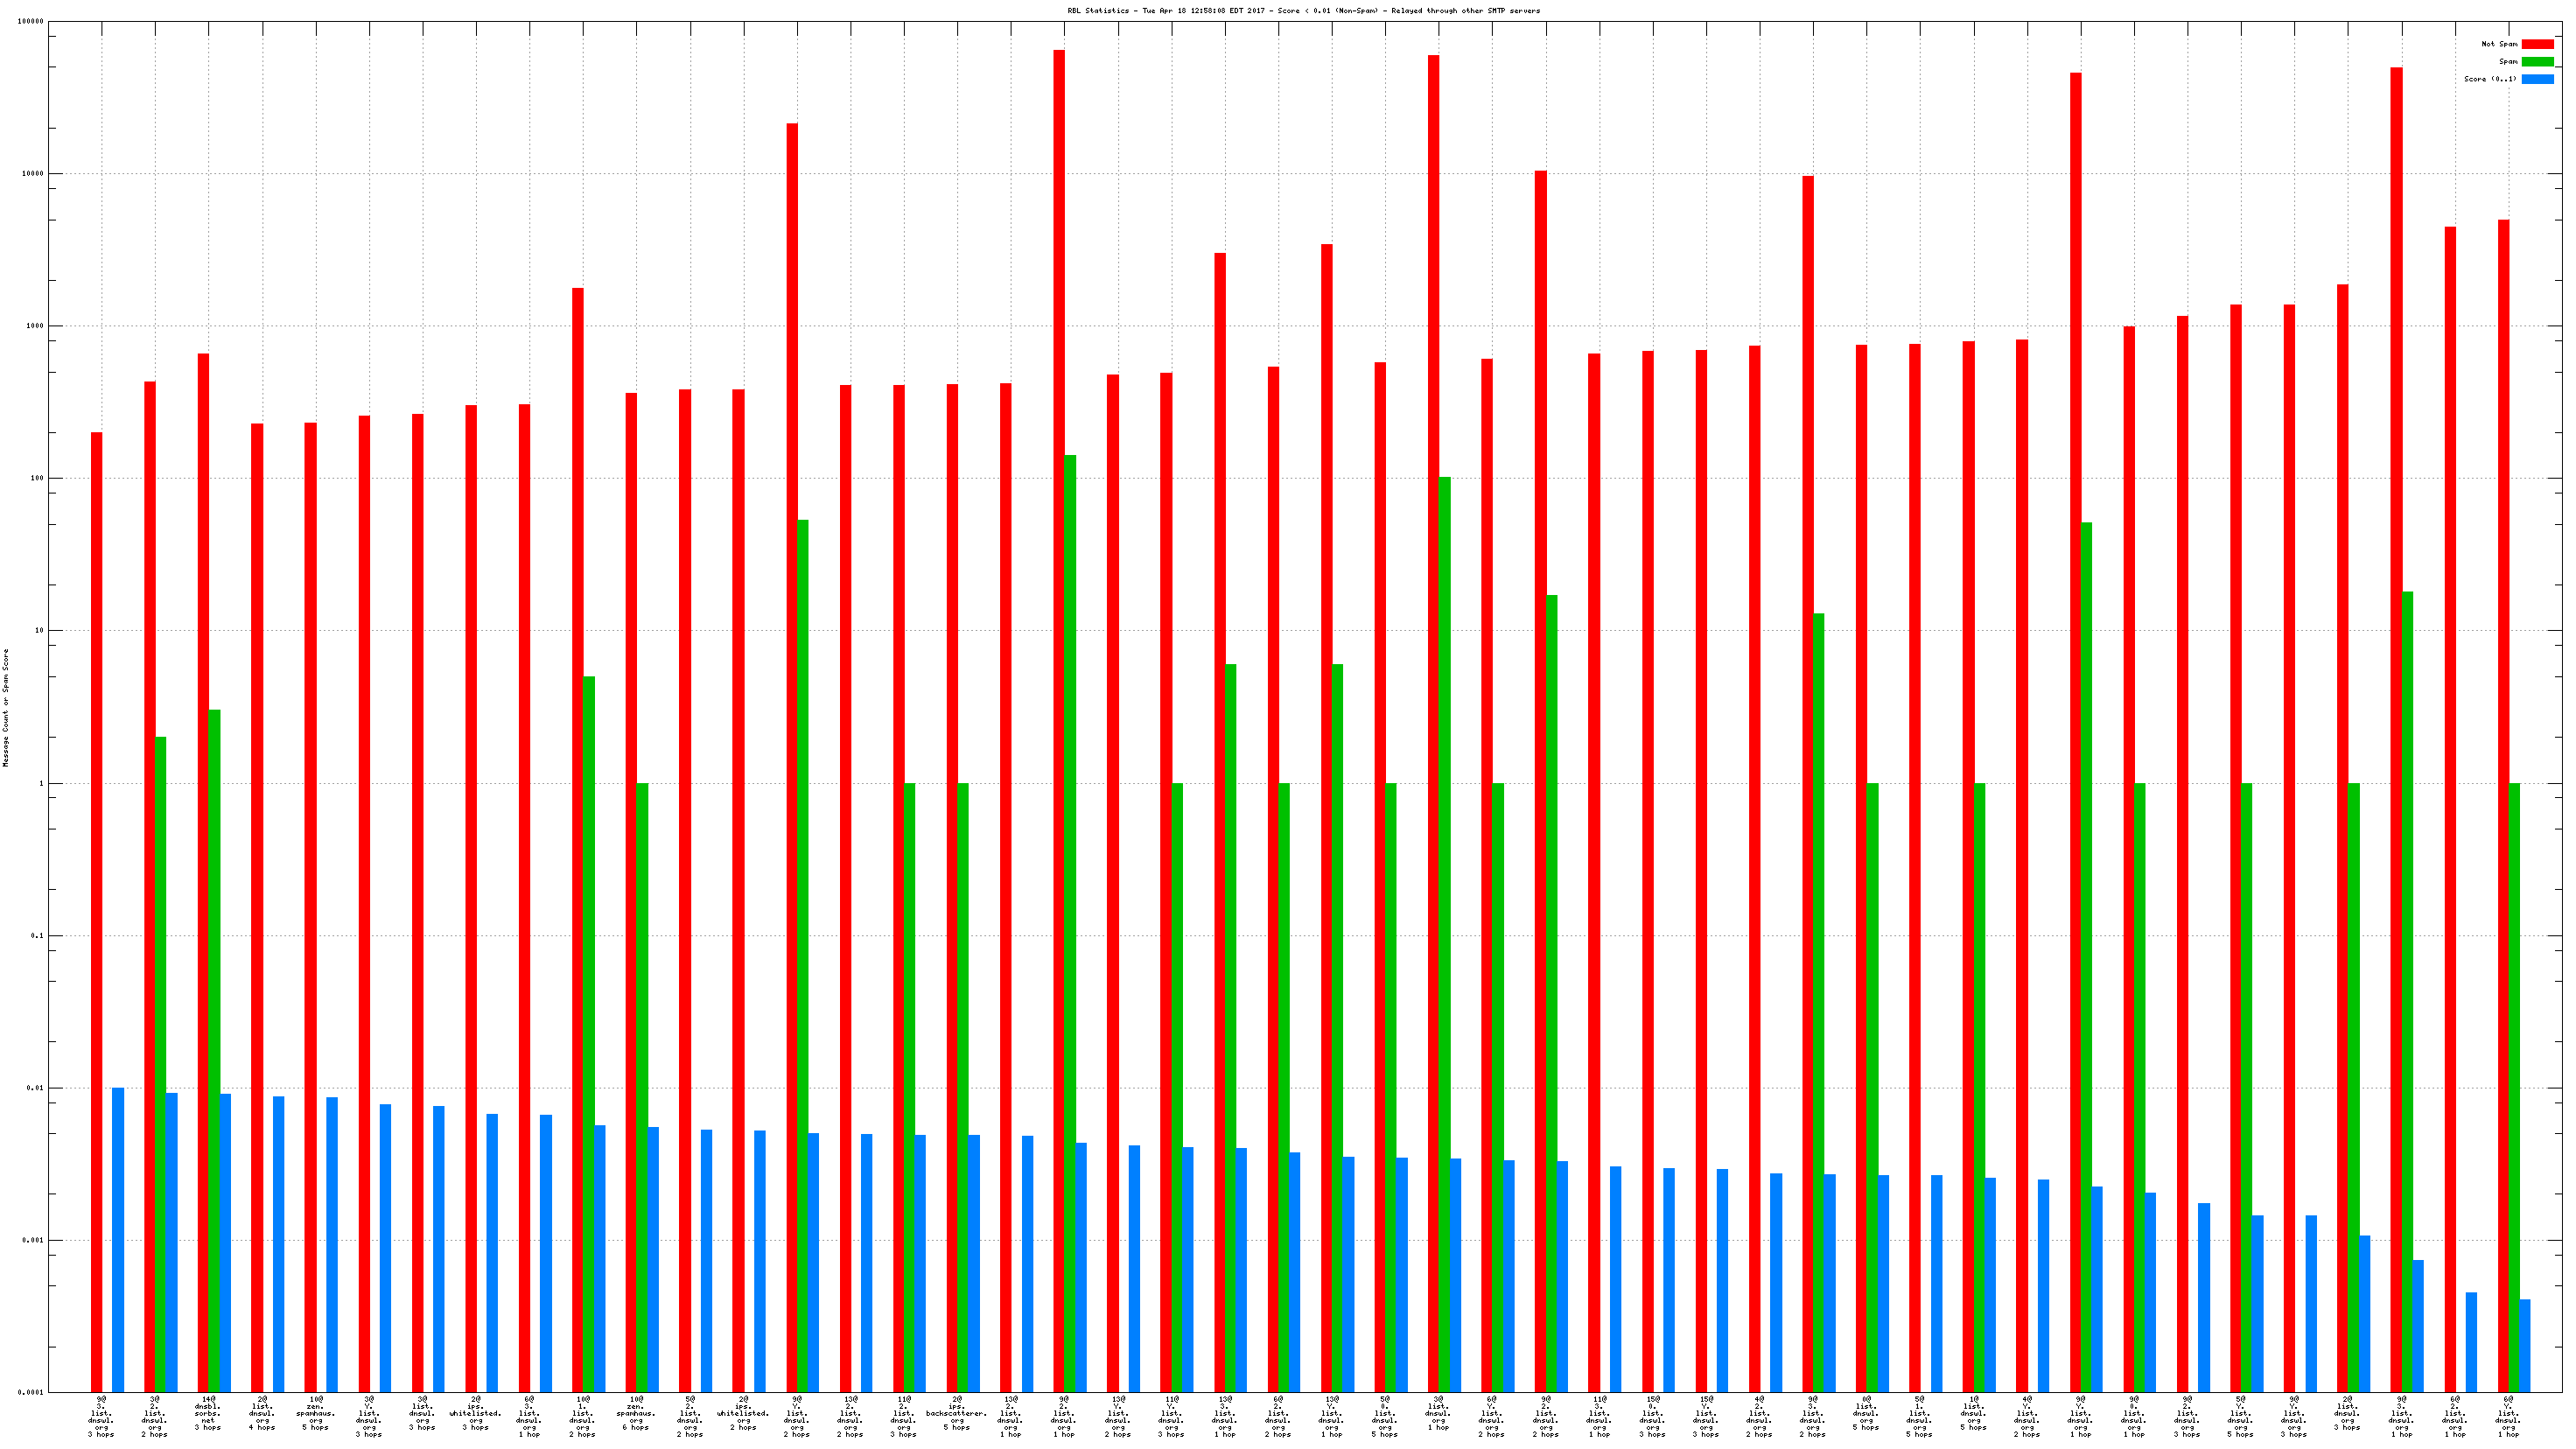Click the rightmost blue Score bar
Image resolution: width=2576 pixels, height=1449 pixels.
2525,1345
